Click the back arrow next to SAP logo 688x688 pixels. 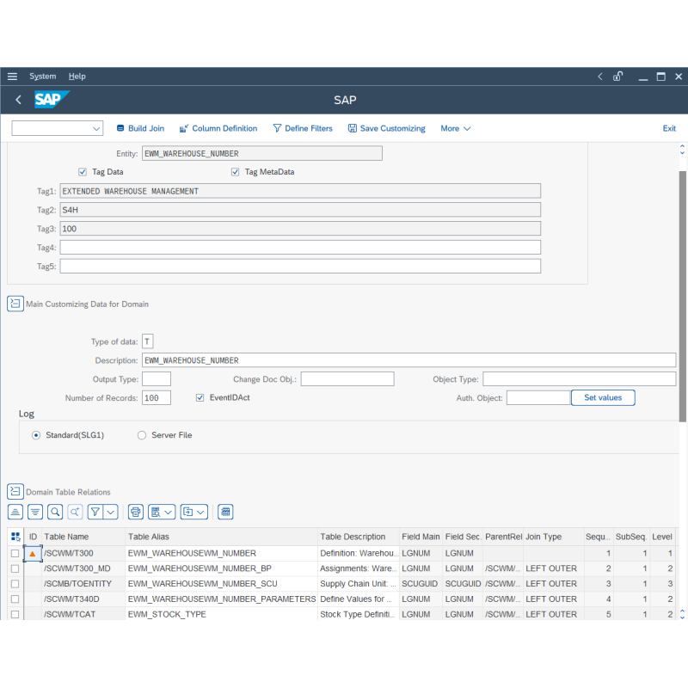pos(18,100)
